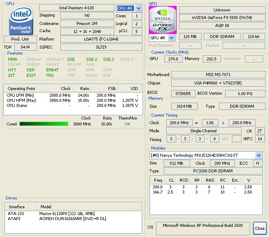Viewport: 269px width, 237px height.
Task: Click the VID column header
Action: (129, 89)
